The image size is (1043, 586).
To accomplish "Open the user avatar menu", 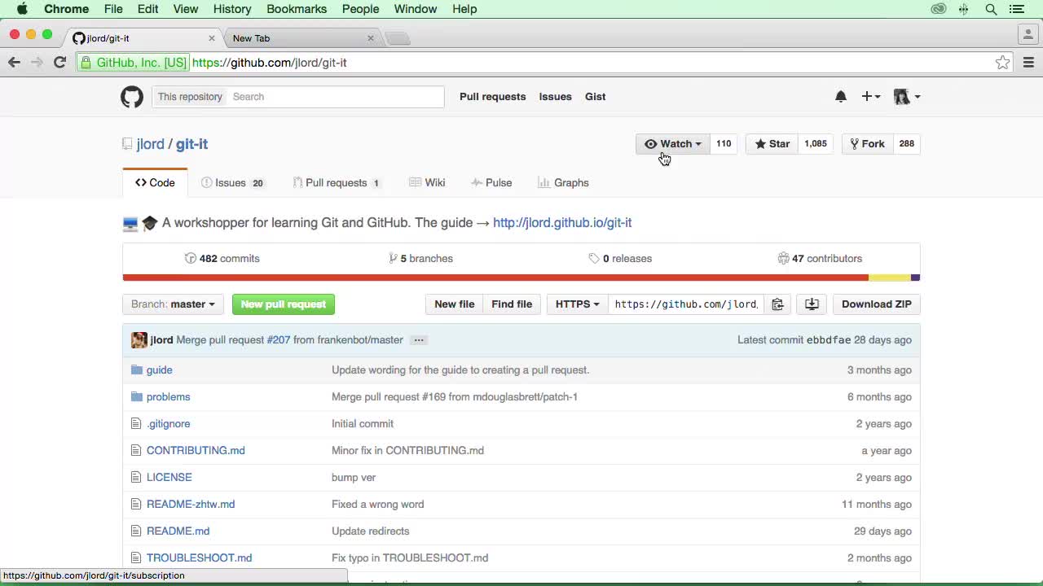I will click(x=907, y=96).
